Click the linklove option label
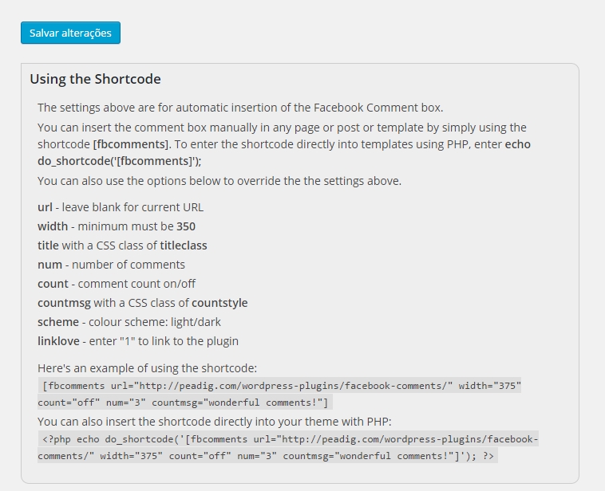Viewport: 605px width, 491px height. (58, 341)
